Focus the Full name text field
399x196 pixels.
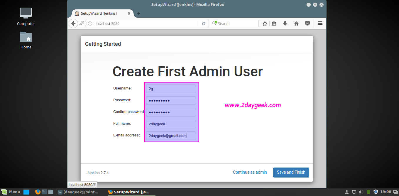[171, 124]
